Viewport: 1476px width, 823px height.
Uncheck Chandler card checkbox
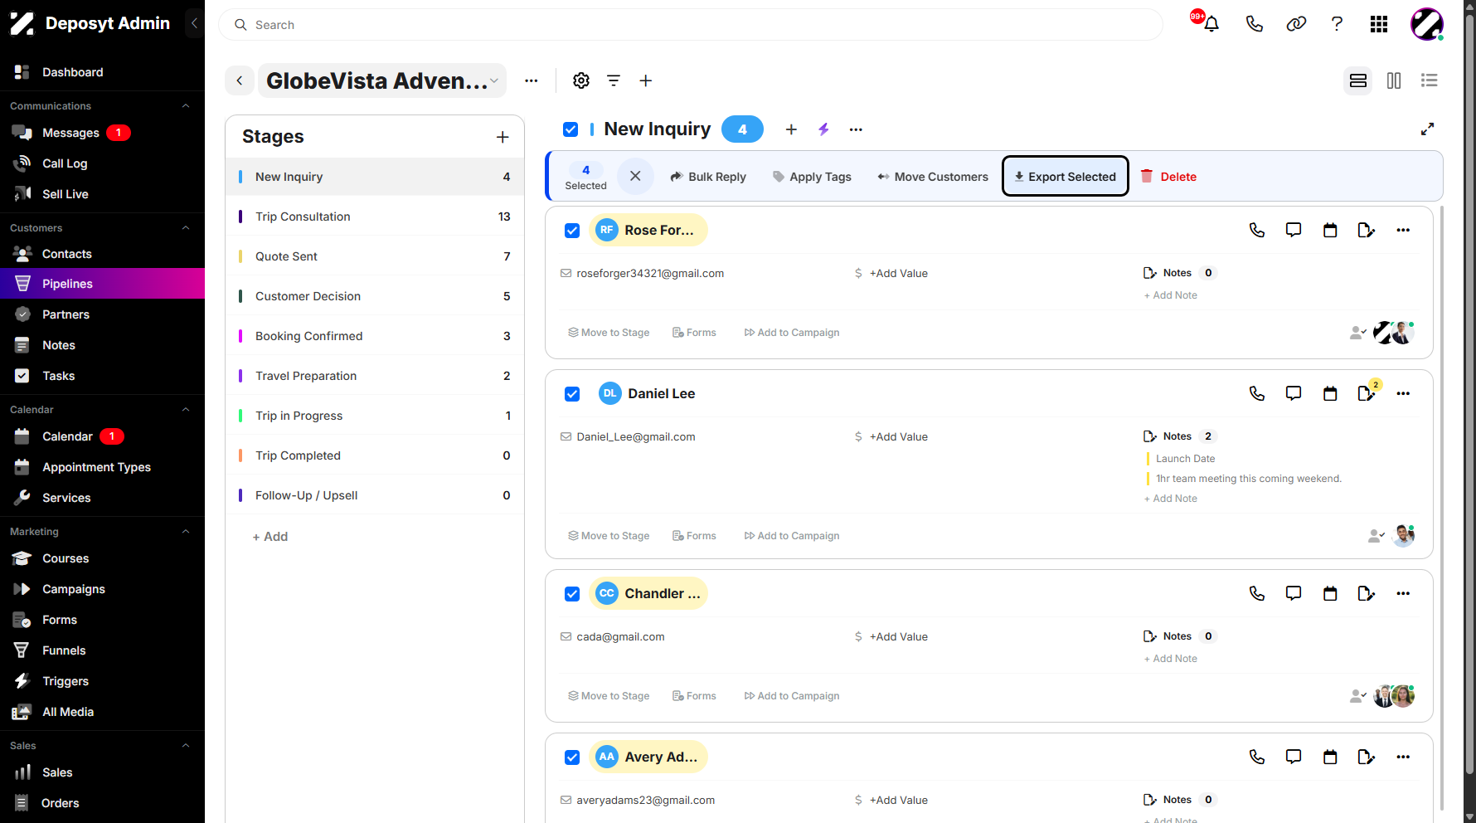(572, 594)
